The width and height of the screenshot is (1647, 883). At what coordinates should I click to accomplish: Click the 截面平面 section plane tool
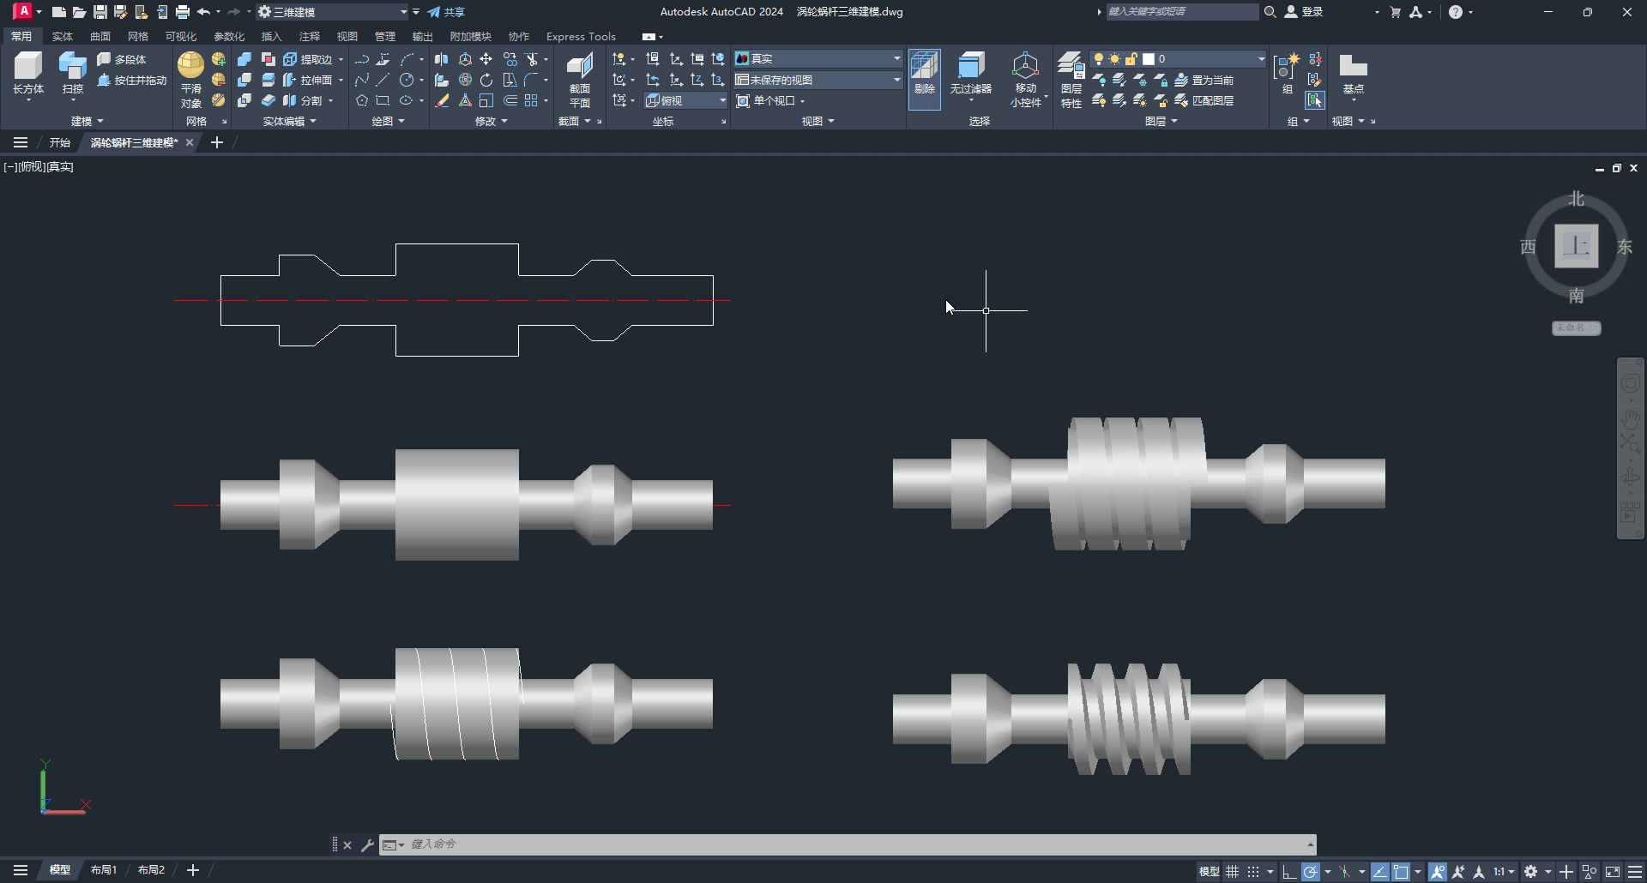pos(580,79)
